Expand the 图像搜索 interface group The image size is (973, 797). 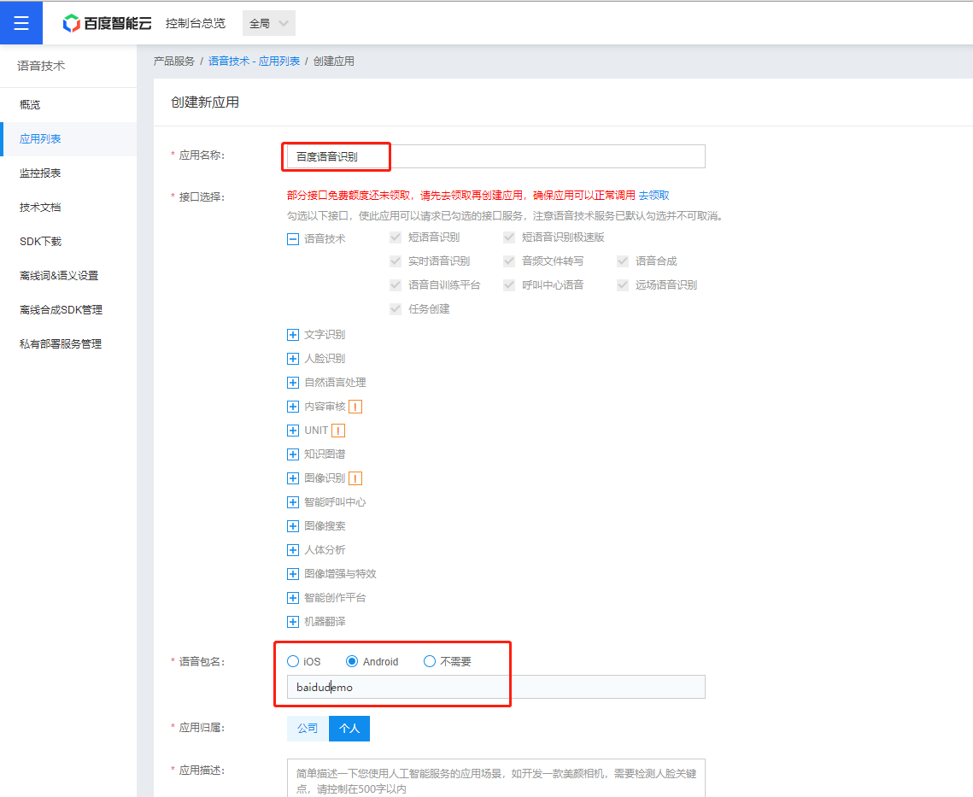[293, 526]
